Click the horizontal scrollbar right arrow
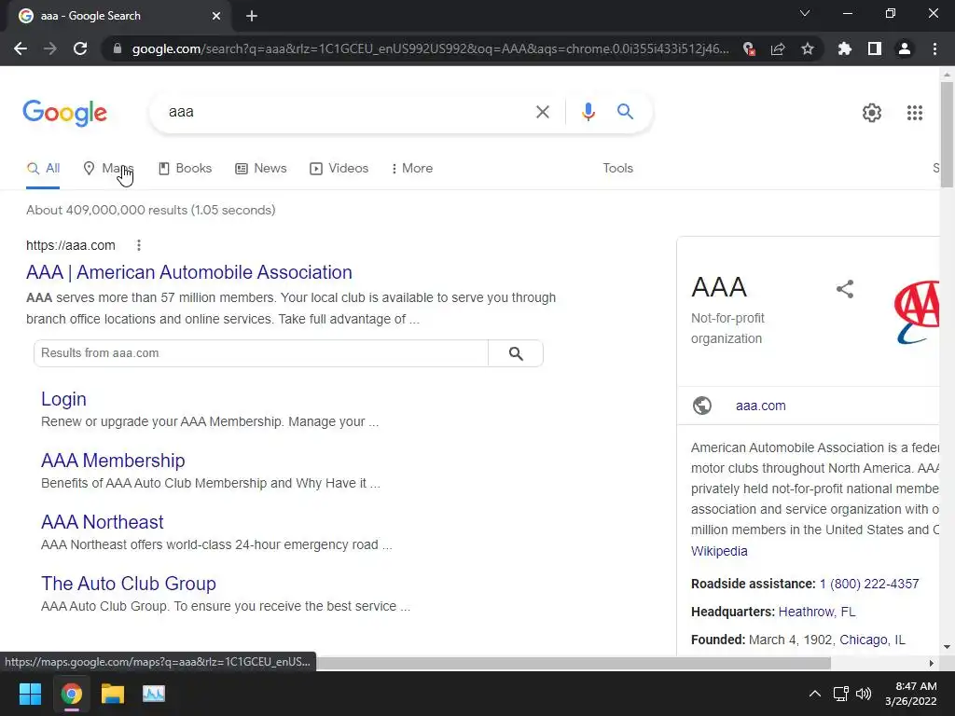Viewport: 955px width, 716px height. coord(931,663)
